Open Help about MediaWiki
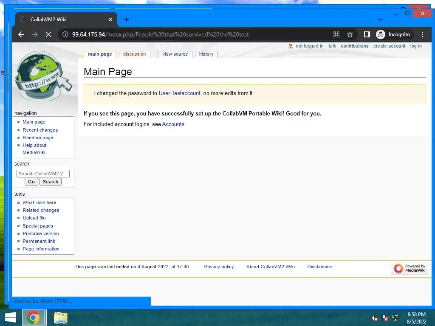The width and height of the screenshot is (435, 326). [x=34, y=149]
